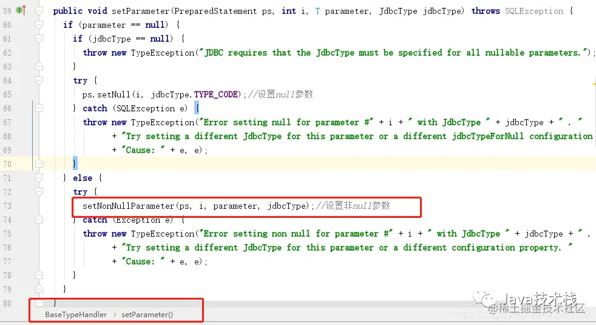This screenshot has width=596, height=325.
Task: Open the setParameter() breadcrumb
Action: [x=147, y=314]
